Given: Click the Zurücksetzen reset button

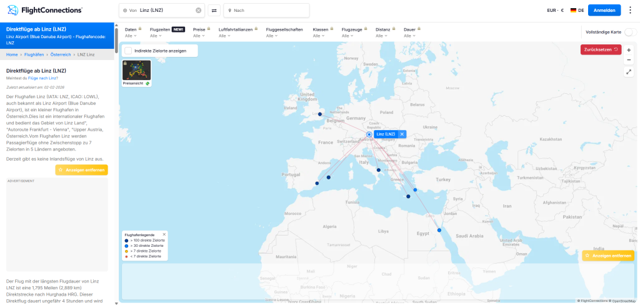Looking at the screenshot, I should [x=601, y=49].
